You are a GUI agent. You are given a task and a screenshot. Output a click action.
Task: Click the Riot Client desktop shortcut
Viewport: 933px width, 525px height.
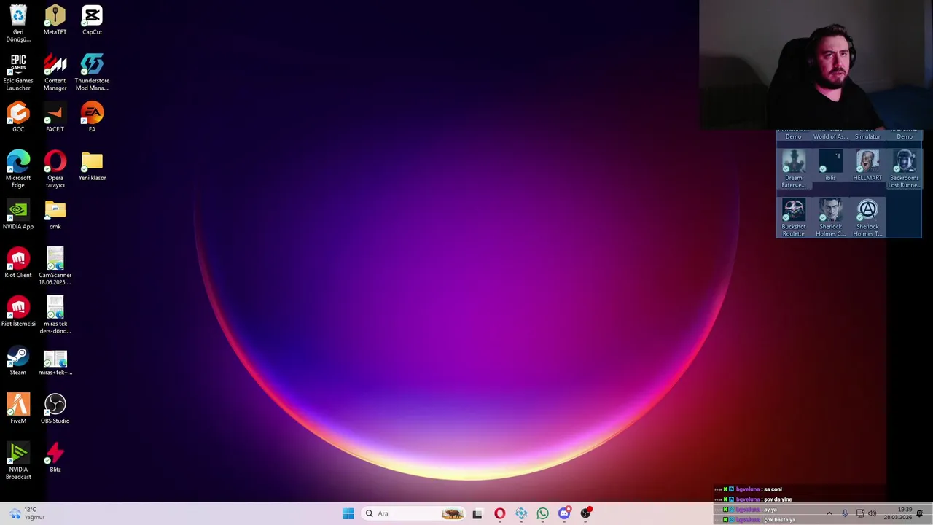click(x=18, y=263)
